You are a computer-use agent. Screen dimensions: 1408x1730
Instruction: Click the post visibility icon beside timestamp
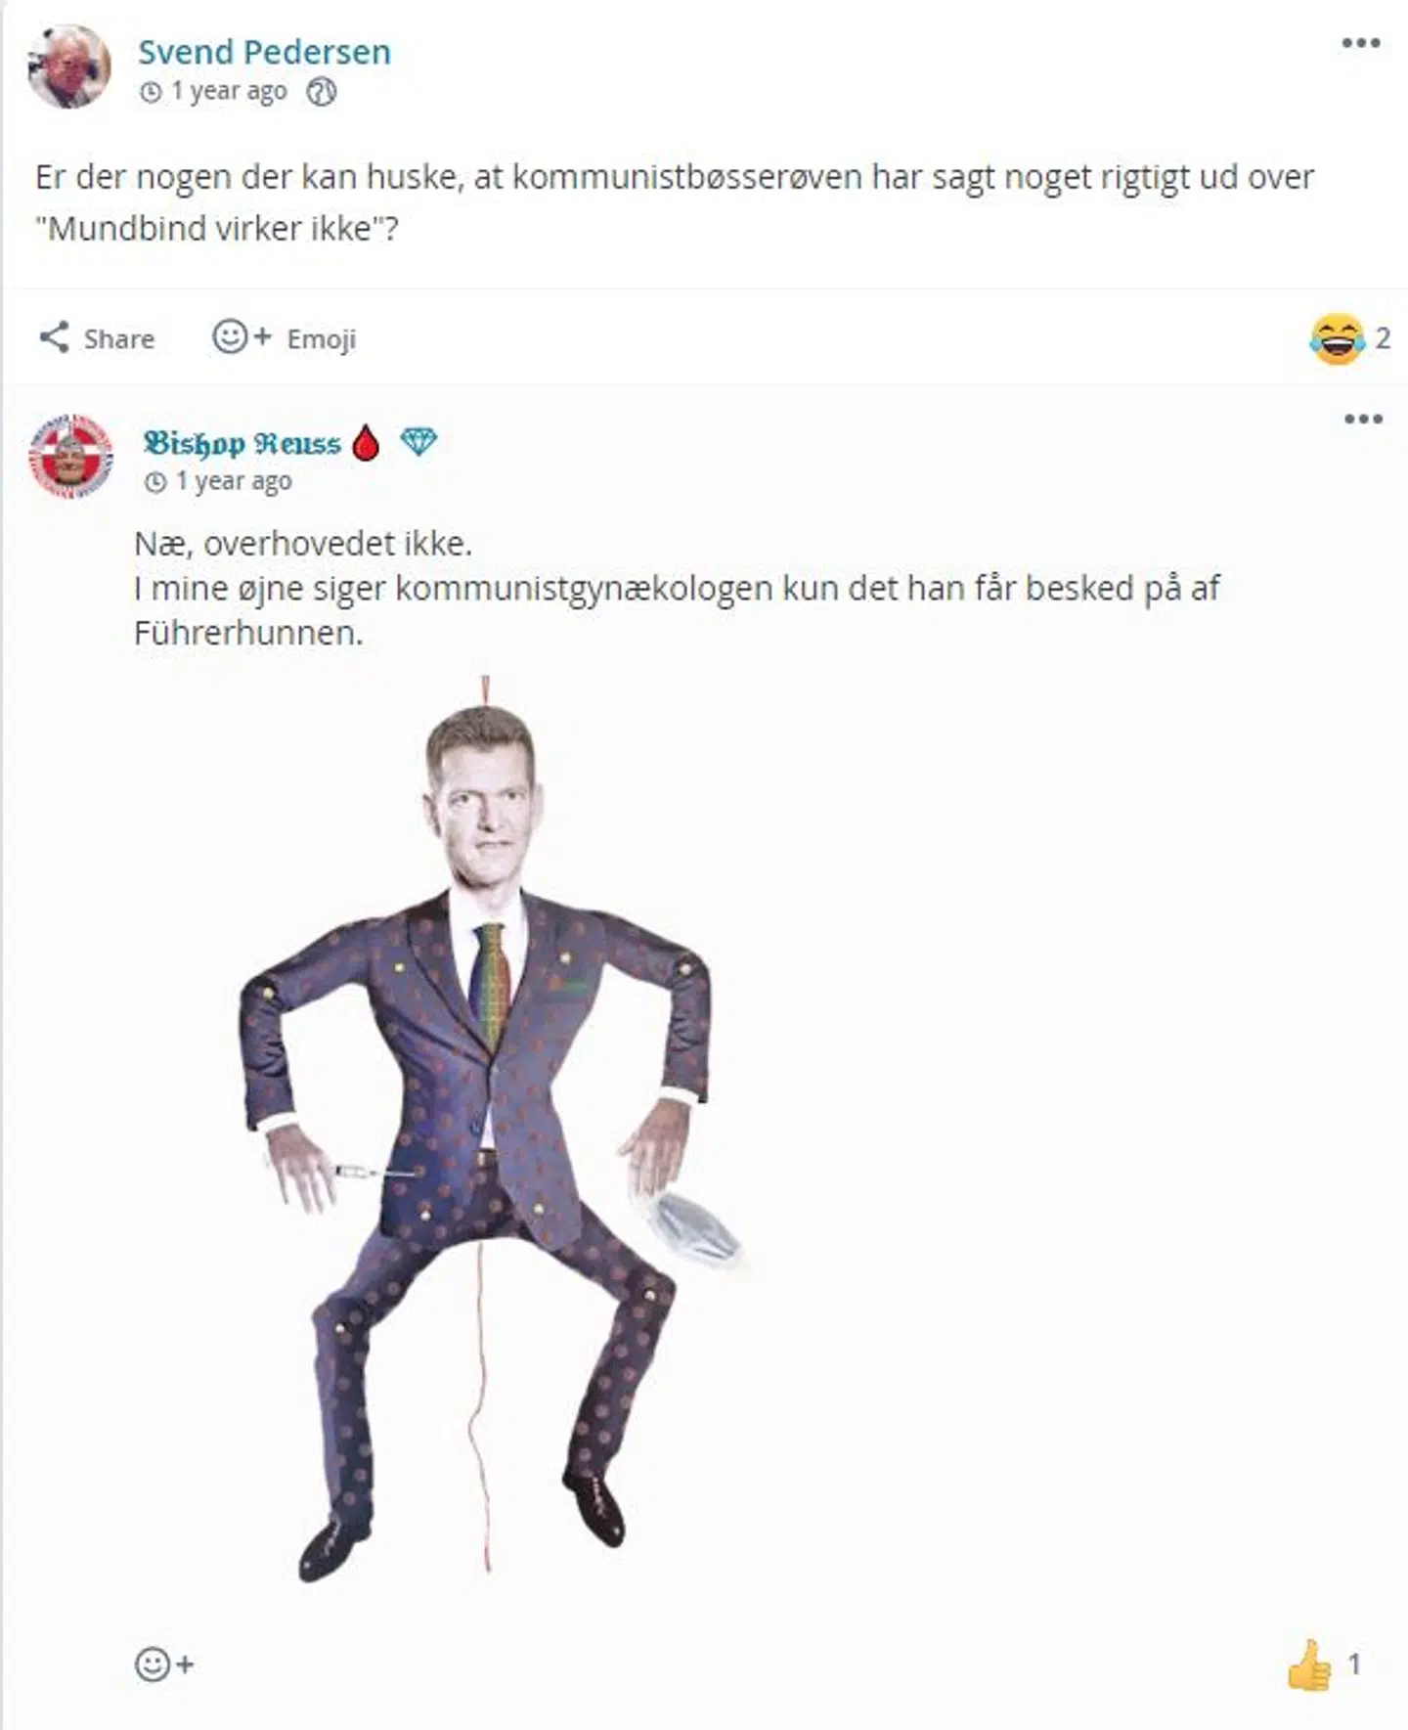pyautogui.click(x=322, y=92)
